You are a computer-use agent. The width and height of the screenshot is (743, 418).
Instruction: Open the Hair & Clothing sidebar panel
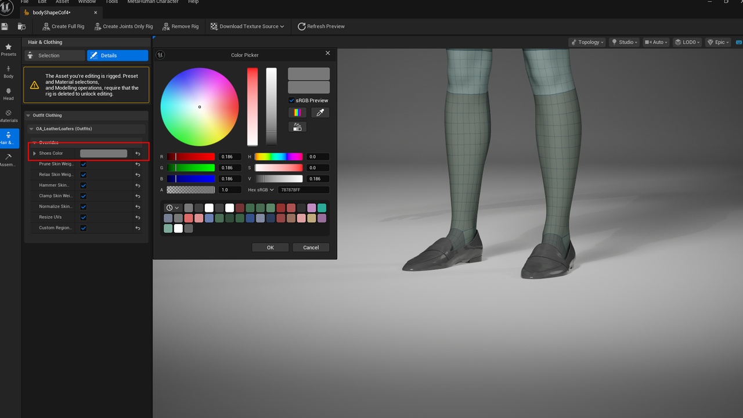point(8,138)
